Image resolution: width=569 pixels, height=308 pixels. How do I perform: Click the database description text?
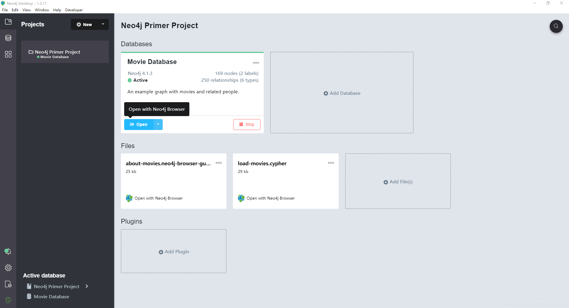(183, 92)
